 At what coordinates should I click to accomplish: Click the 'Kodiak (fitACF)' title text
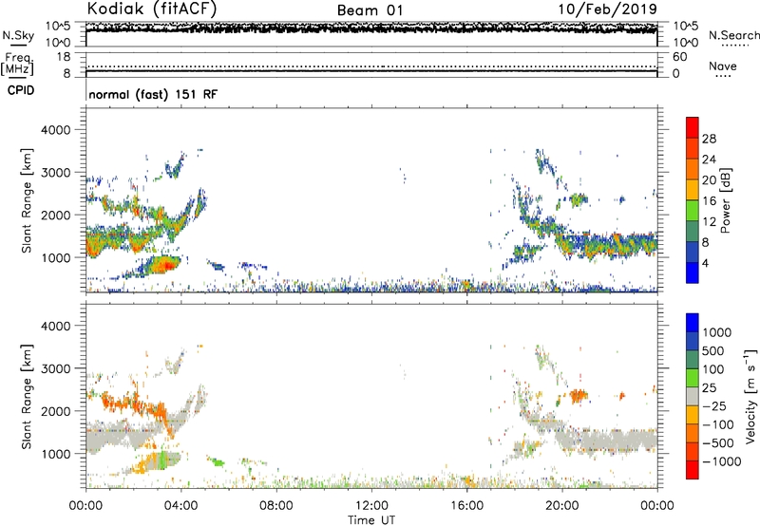pyautogui.click(x=152, y=9)
